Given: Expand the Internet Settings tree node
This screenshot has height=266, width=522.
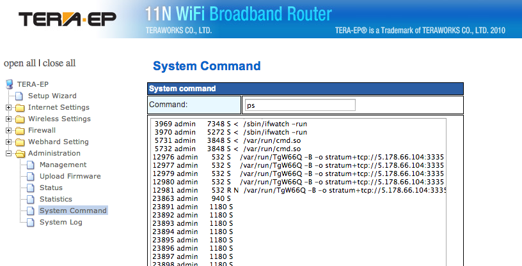Looking at the screenshot, I should point(9,108).
